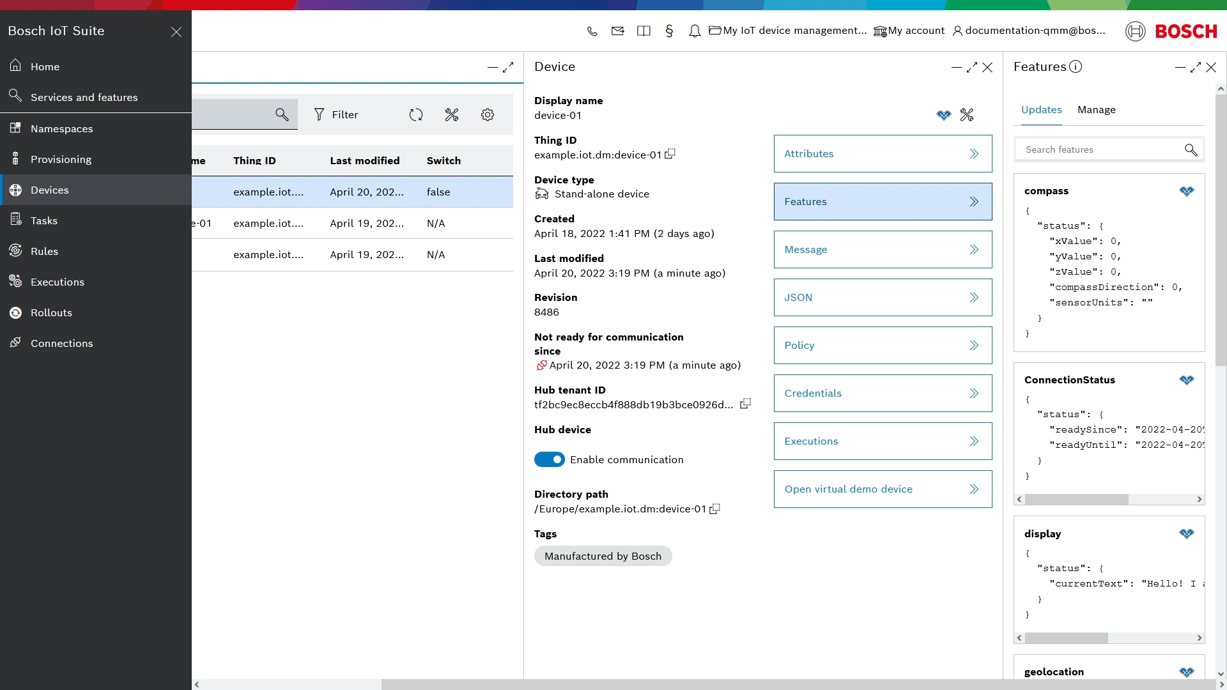Select the Updates tab in Features panel
Viewport: 1227px width, 690px height.
pyautogui.click(x=1042, y=109)
